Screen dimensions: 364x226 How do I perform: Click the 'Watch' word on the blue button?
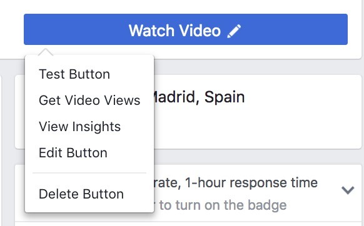click(151, 31)
